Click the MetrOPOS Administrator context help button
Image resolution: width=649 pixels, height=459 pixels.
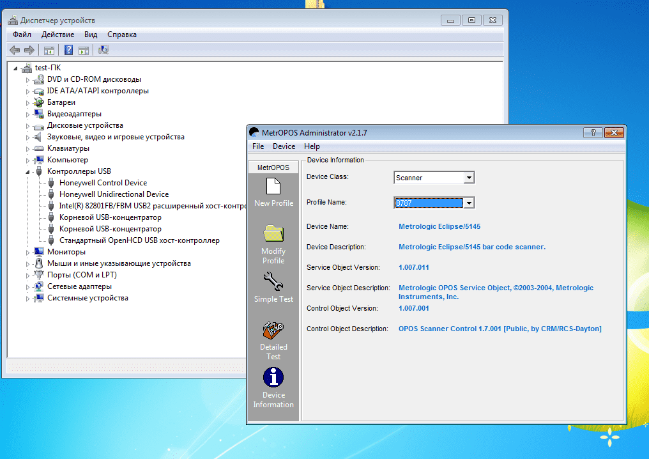[x=593, y=132]
